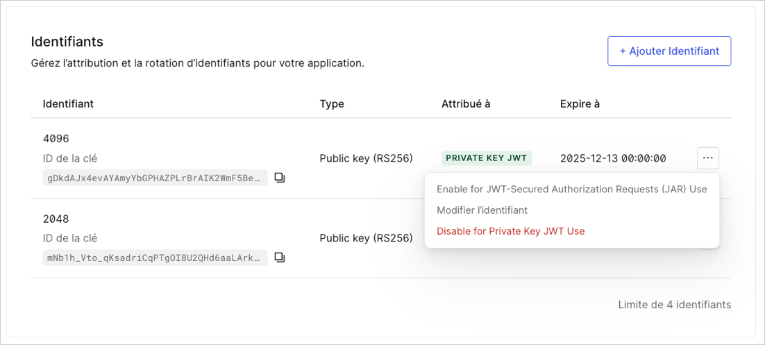This screenshot has width=765, height=345.
Task: Select the 4096 identifier name
Action: 56,139
